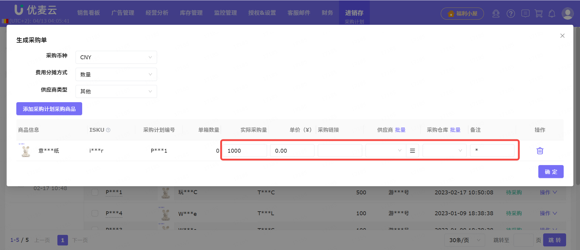This screenshot has width=580, height=250.
Task: Click the 确定 confirm button
Action: 551,172
